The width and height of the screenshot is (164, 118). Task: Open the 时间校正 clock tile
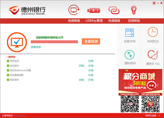pyautogui.click(x=153, y=35)
